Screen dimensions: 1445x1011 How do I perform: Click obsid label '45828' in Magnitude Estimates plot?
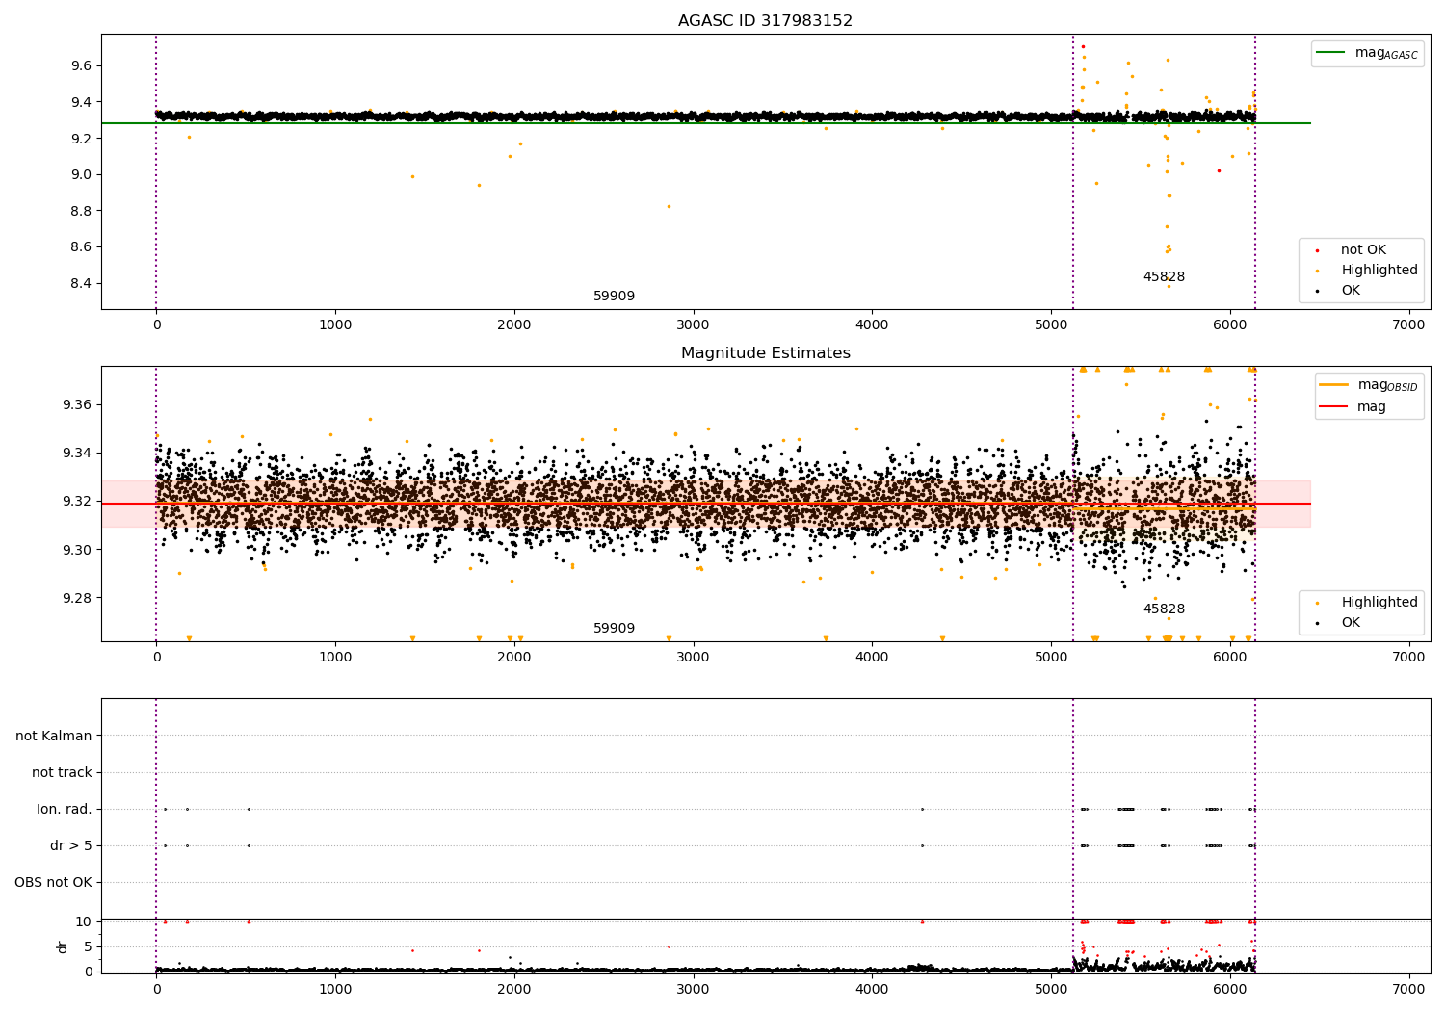coord(1164,609)
